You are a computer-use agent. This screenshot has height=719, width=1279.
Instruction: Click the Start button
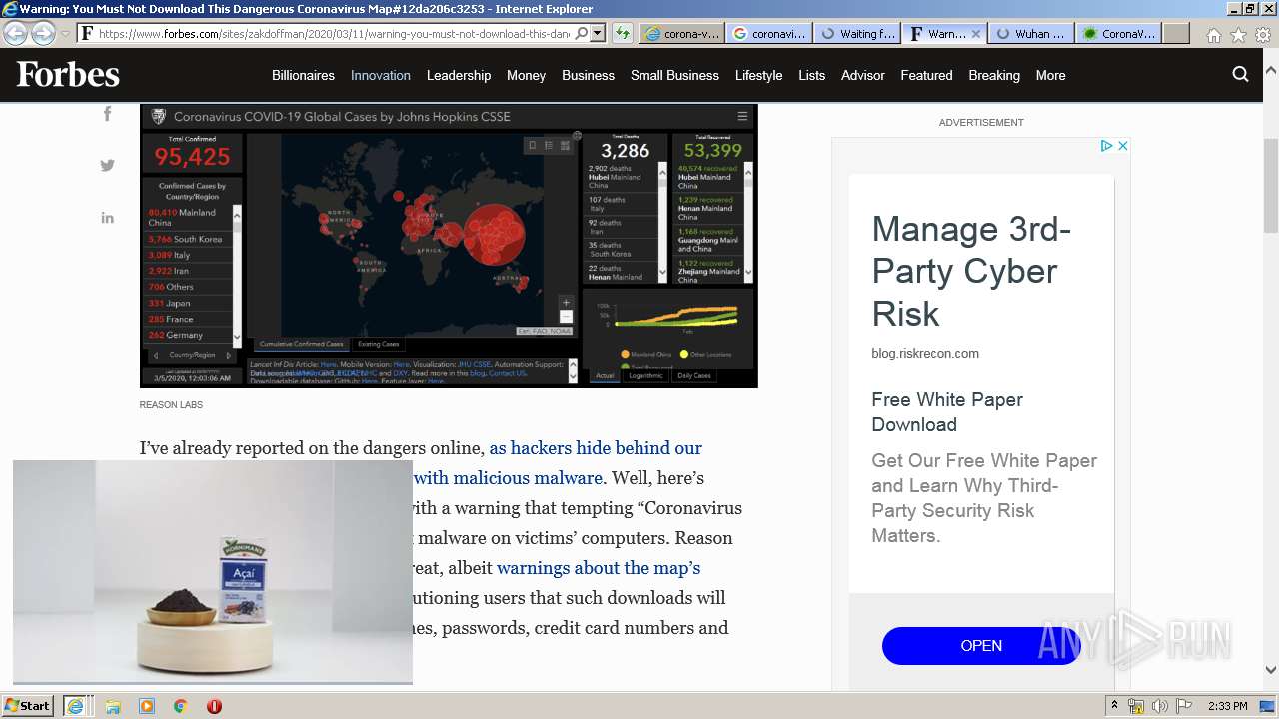point(28,706)
